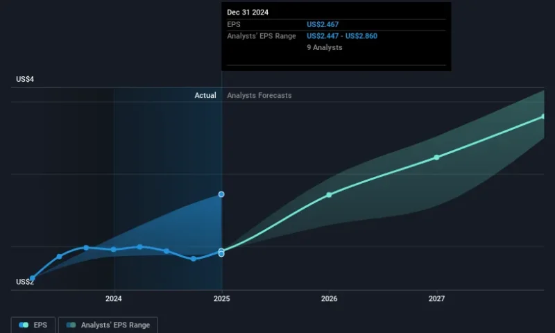Click the Analysts' EPS Range legend color icon
Viewport: 555px width, 333px height.
tap(71, 325)
